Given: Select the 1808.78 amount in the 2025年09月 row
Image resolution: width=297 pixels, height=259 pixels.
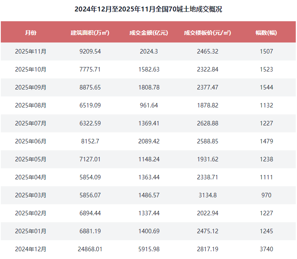Looking at the screenshot, I should point(148,87).
